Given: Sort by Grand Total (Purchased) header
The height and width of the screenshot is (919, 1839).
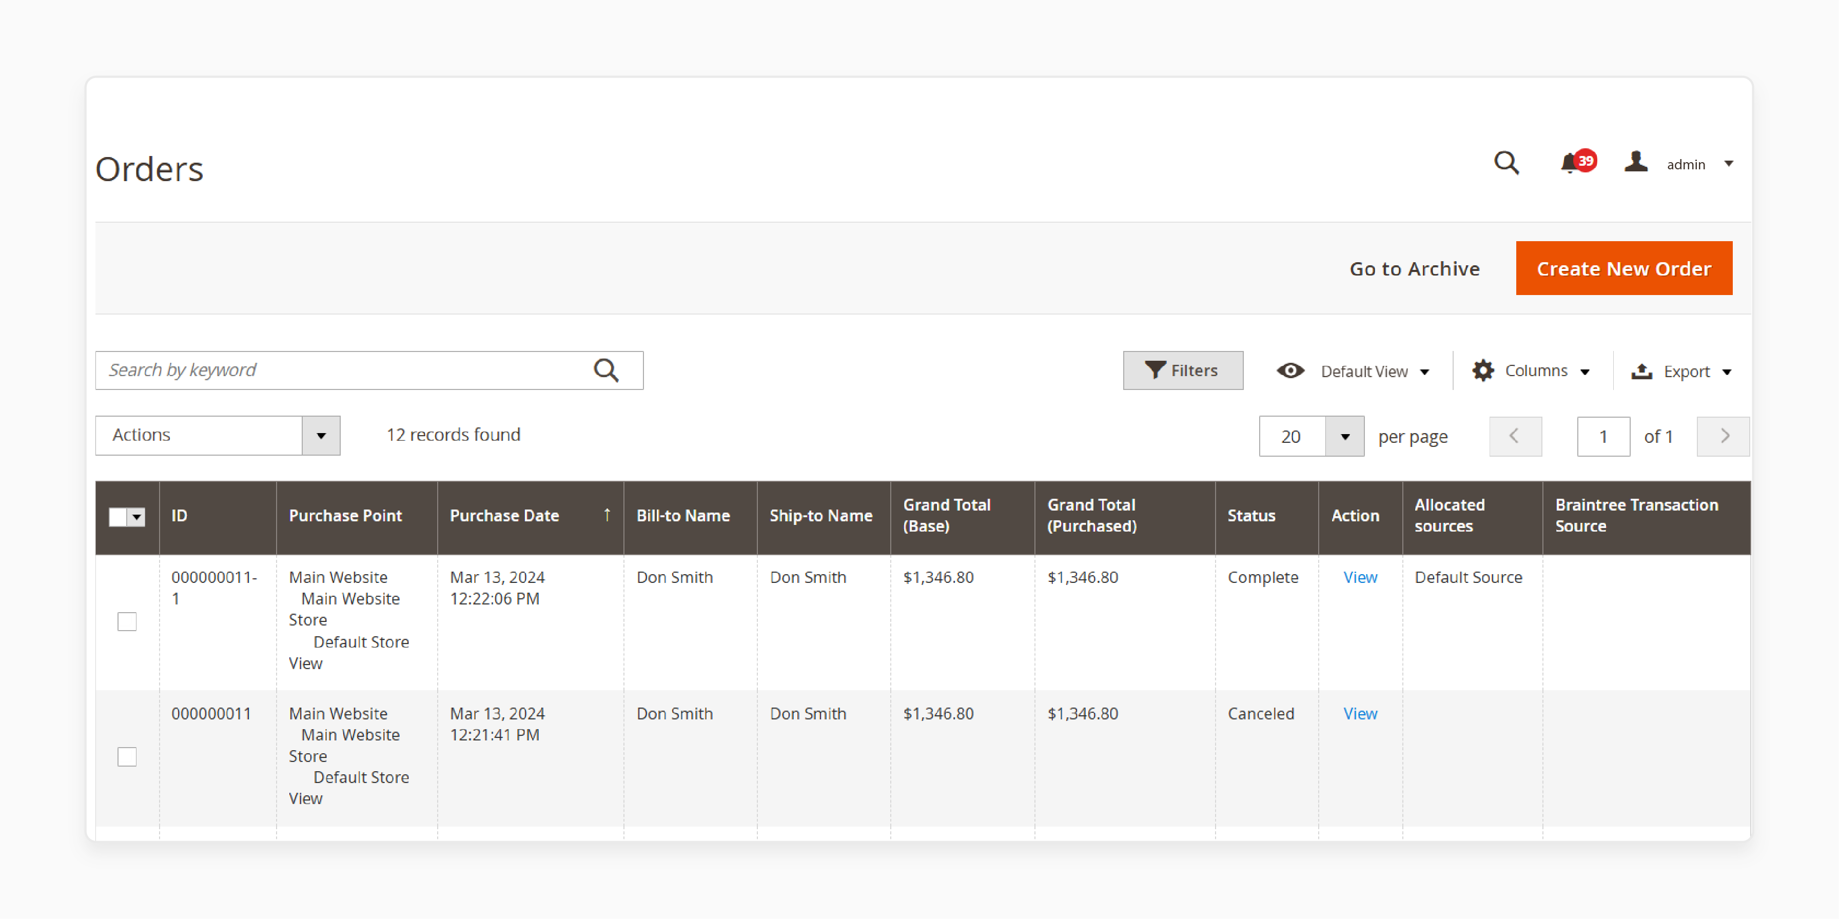Looking at the screenshot, I should click(x=1124, y=517).
